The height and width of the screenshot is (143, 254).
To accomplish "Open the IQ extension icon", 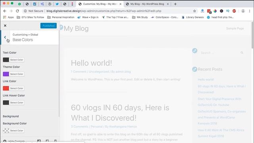I will (228, 11).
